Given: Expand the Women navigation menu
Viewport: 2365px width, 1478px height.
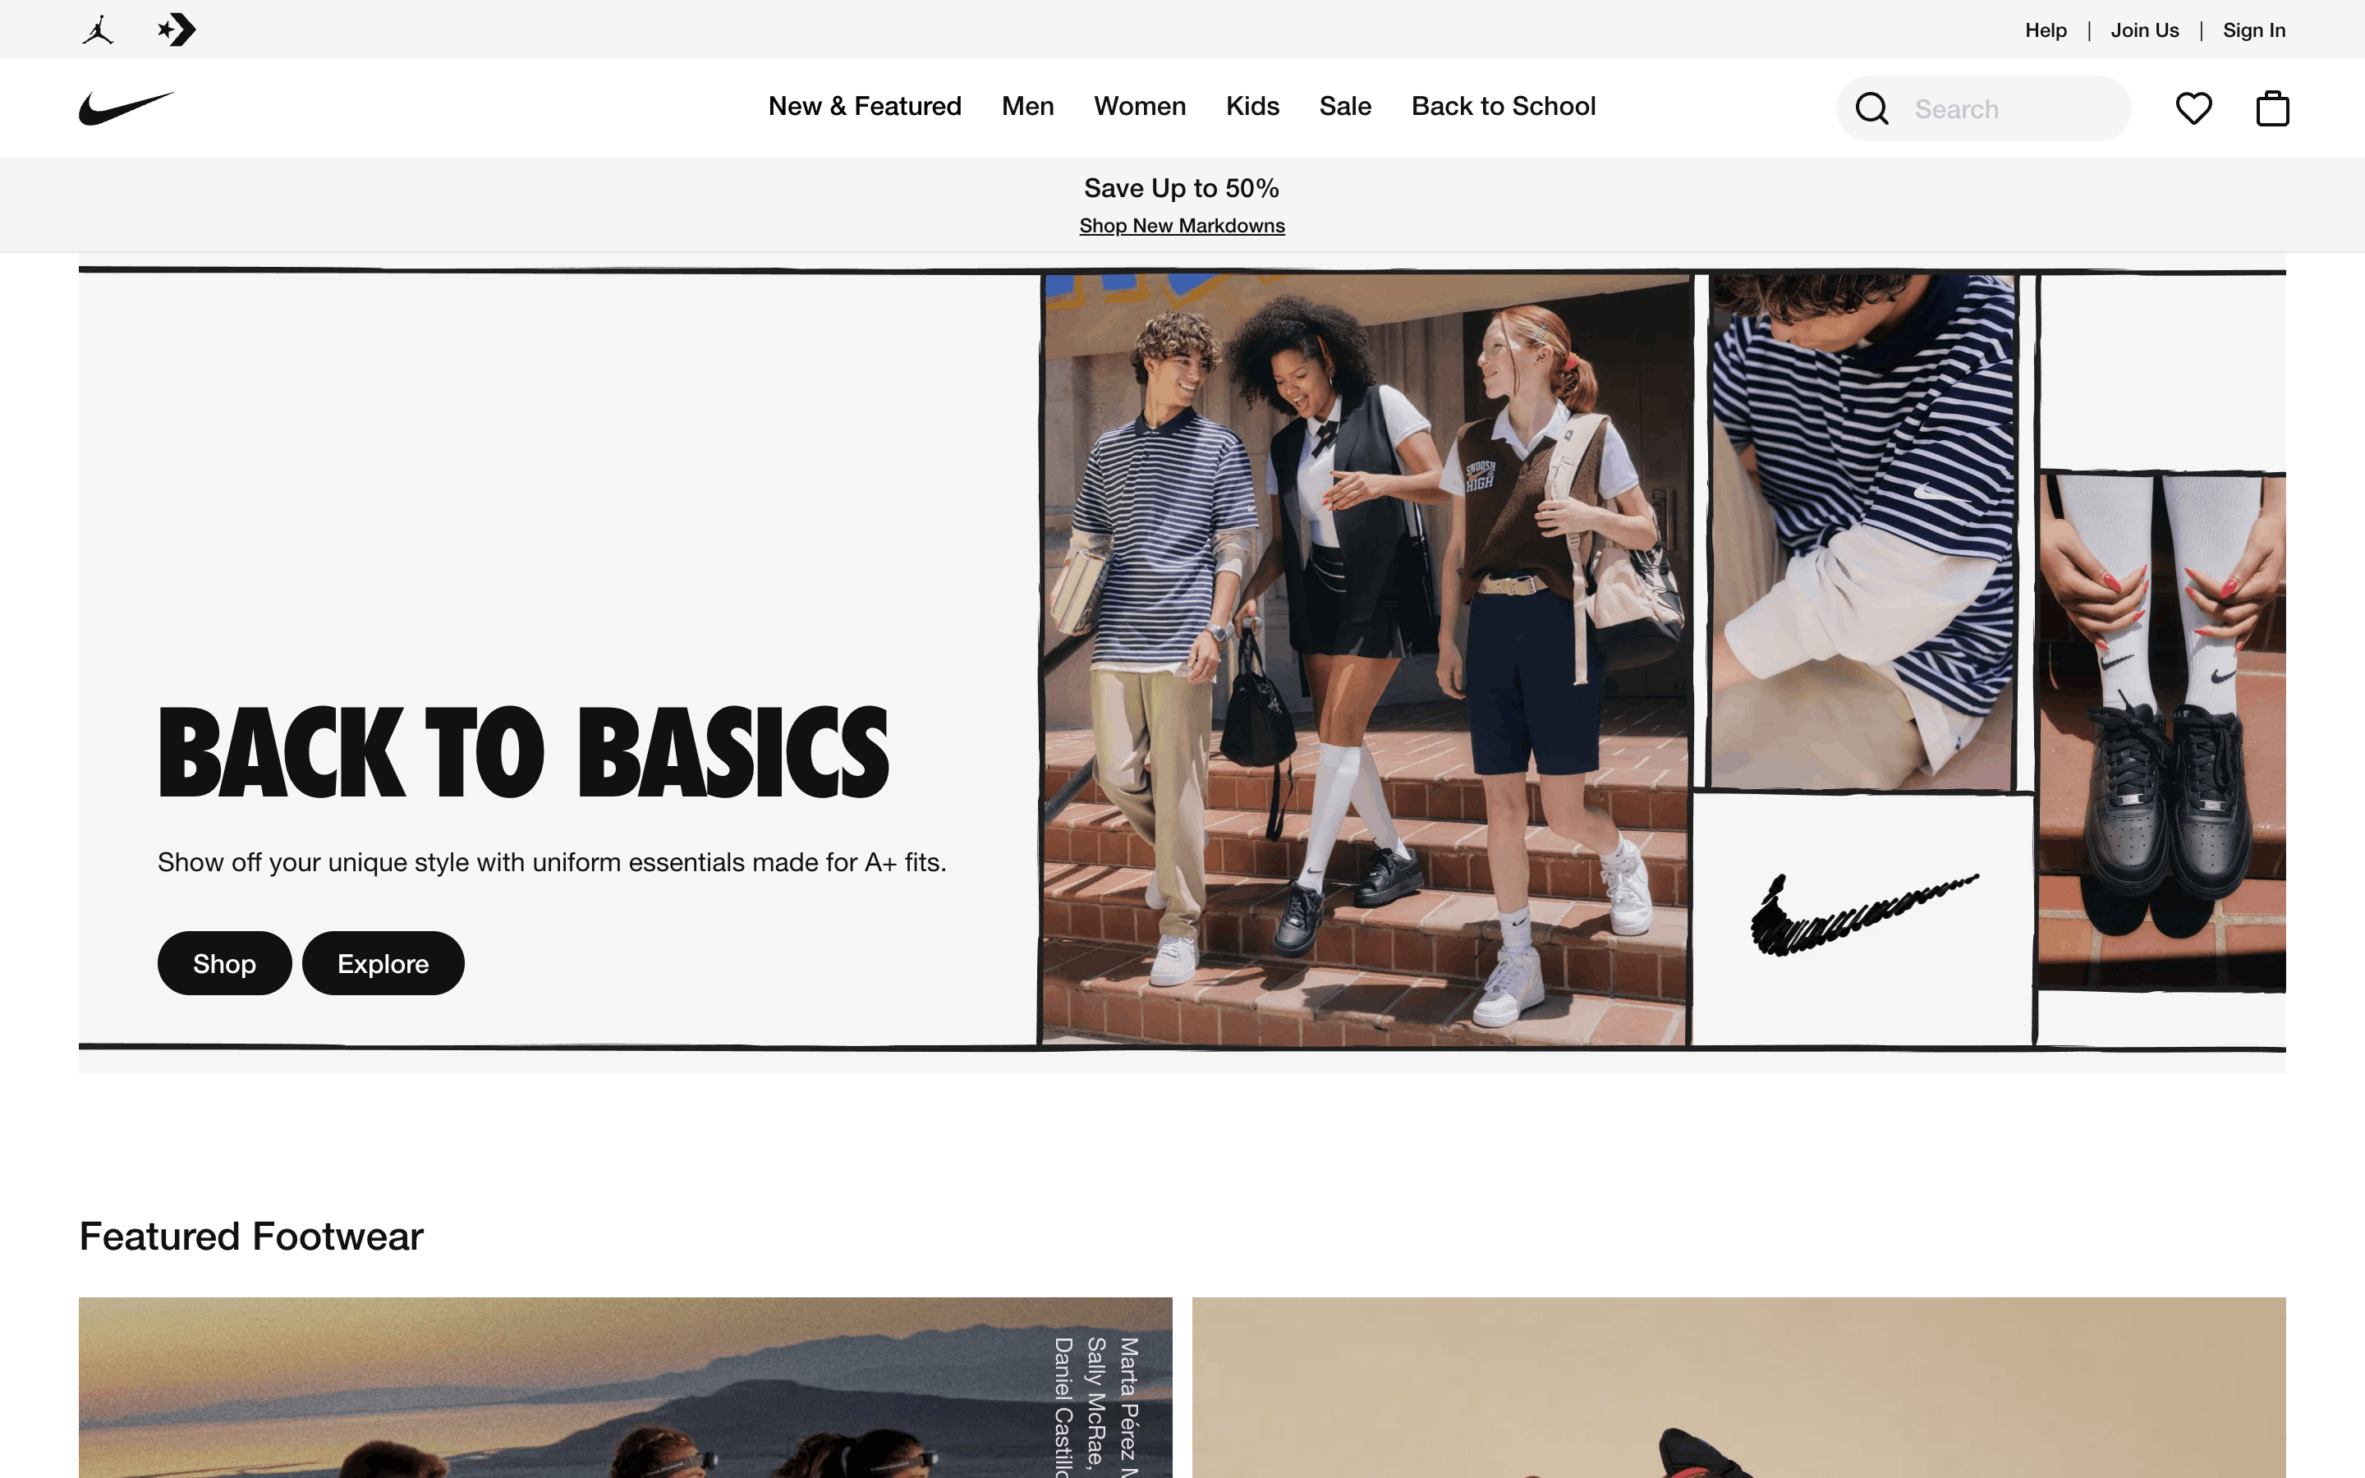Looking at the screenshot, I should (x=1140, y=106).
